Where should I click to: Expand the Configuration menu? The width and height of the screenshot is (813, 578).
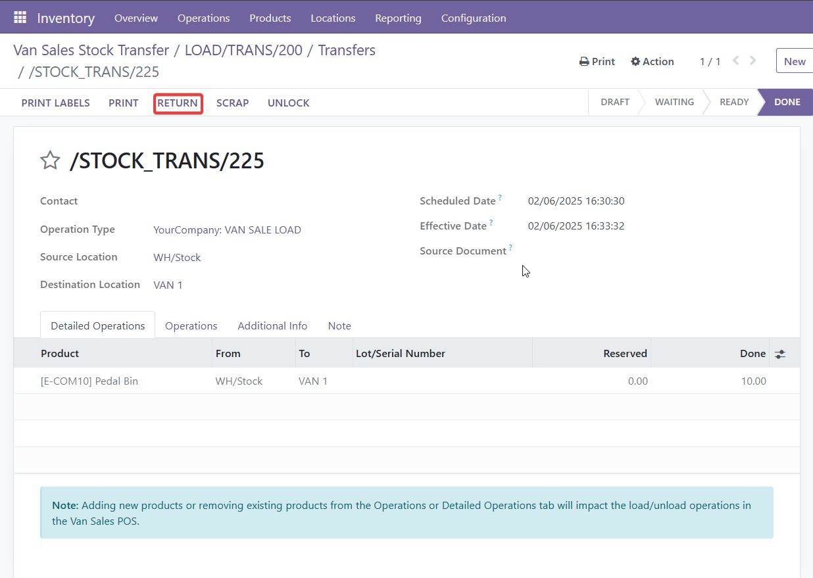coord(473,18)
